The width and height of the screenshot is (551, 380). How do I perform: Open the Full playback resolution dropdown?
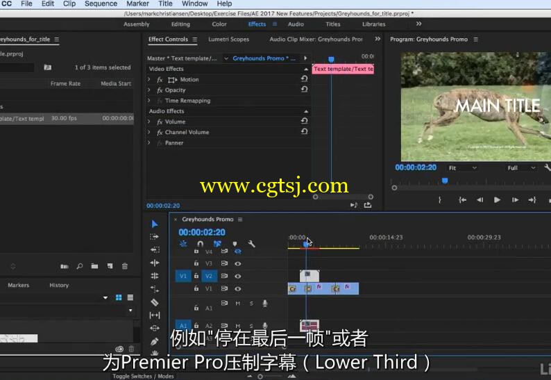click(521, 168)
